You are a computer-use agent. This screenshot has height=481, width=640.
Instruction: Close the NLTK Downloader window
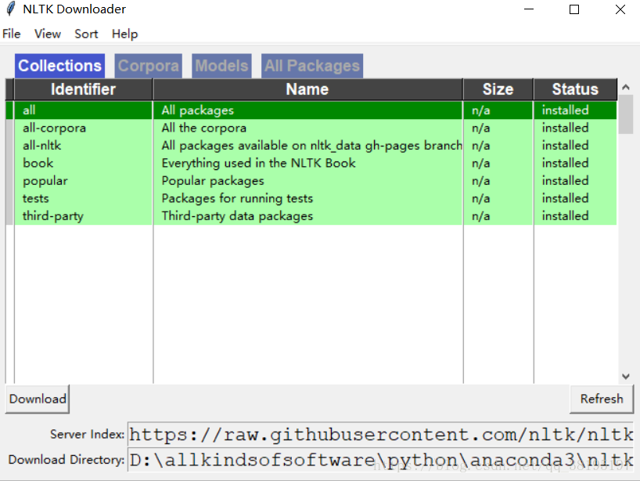(x=620, y=9)
